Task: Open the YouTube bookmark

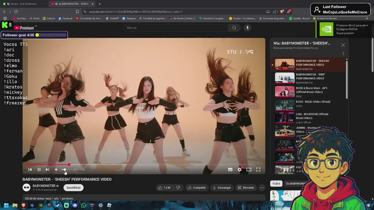Action: point(19,18)
